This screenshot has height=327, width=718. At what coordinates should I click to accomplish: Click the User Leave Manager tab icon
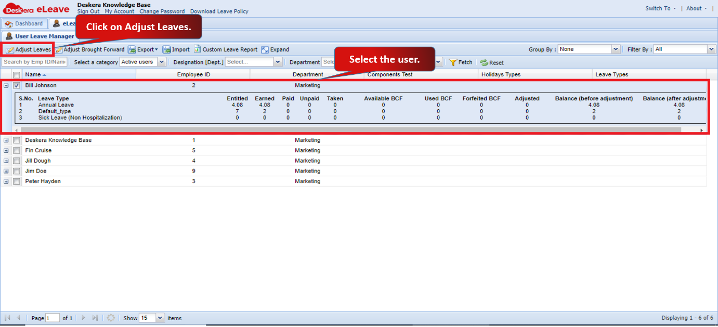pyautogui.click(x=9, y=36)
